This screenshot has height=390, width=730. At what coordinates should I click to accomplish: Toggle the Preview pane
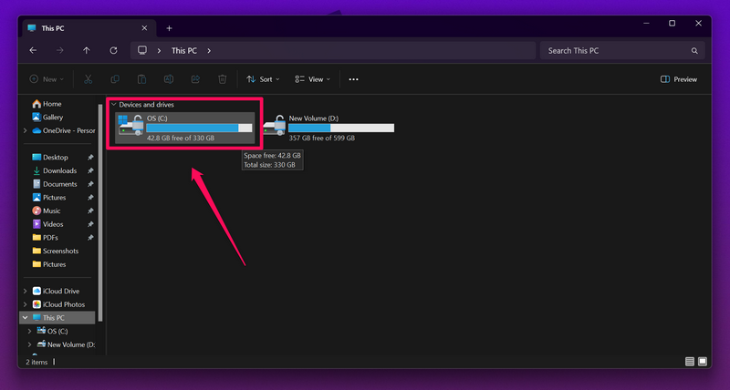point(678,79)
